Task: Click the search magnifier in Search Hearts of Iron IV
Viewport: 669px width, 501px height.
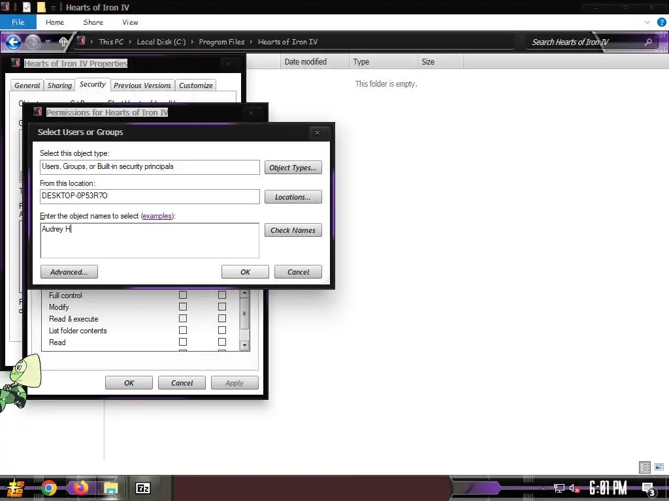Action: [648, 42]
